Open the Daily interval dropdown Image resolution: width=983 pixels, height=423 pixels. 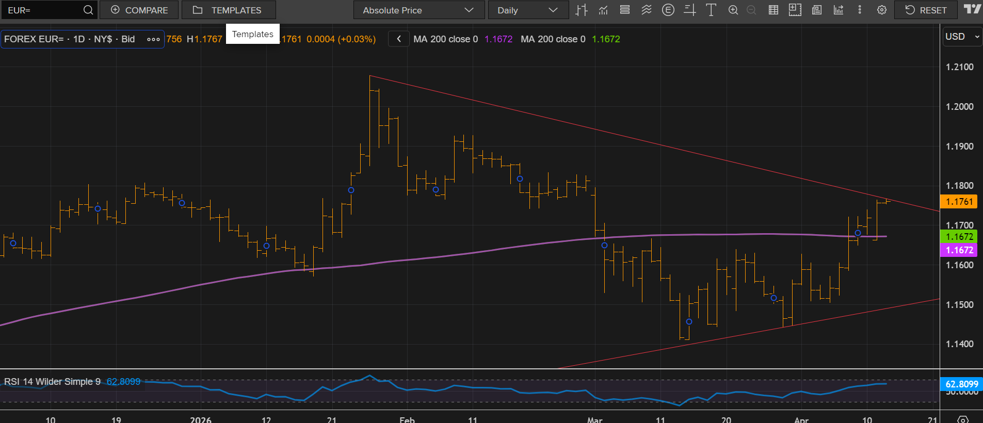(528, 10)
